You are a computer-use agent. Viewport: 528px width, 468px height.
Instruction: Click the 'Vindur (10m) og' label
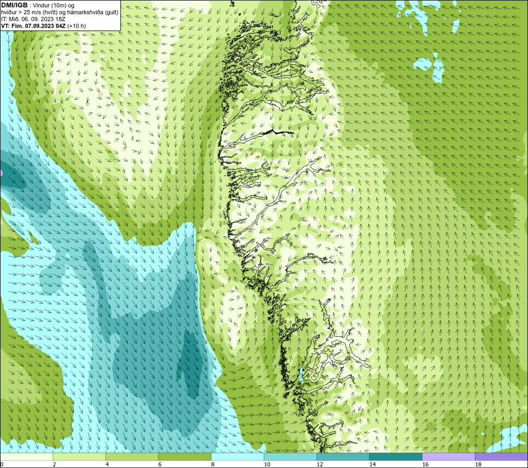[54, 6]
